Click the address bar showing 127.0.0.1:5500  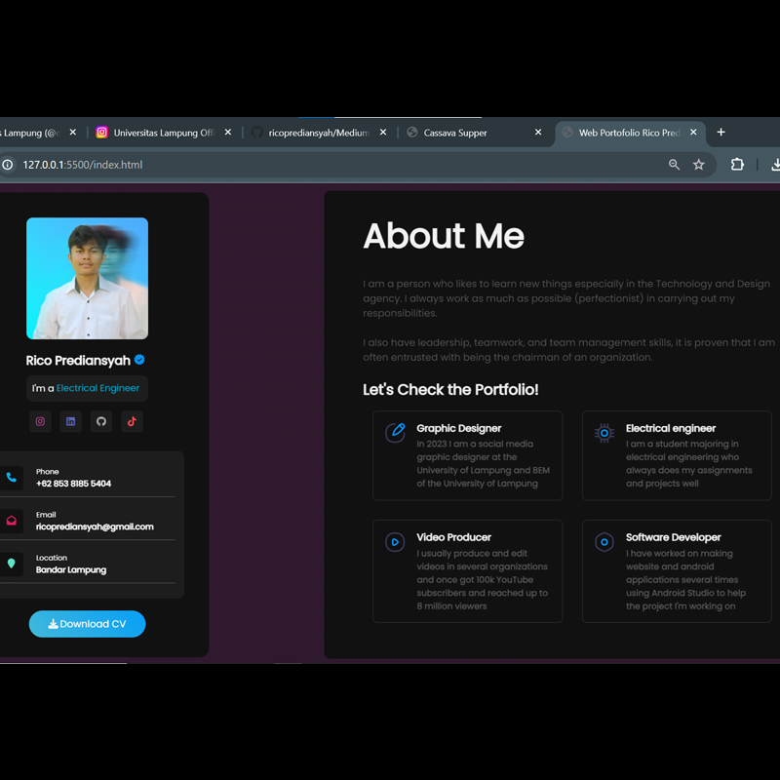pos(292,165)
